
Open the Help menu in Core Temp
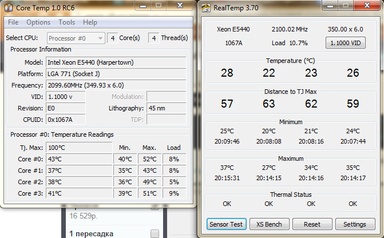click(90, 22)
